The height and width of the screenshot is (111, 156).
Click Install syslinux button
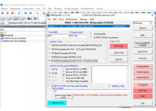tap(143, 72)
